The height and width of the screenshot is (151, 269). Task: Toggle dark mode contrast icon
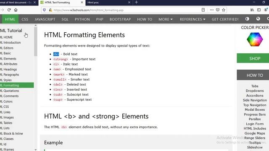tap(247, 19)
